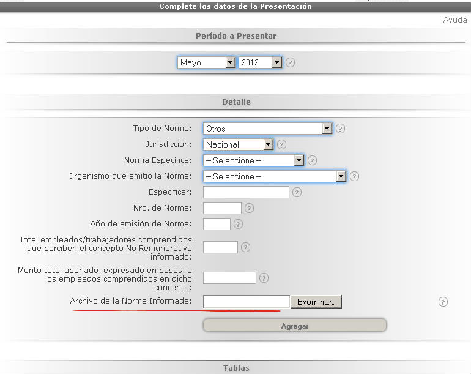Click help icon beside Tipo de Norma
471x374 pixels.
coord(340,129)
